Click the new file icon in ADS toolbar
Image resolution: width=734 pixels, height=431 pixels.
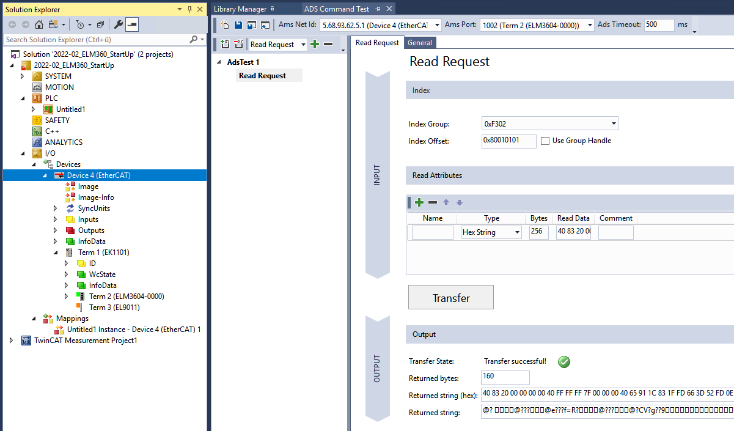(225, 25)
